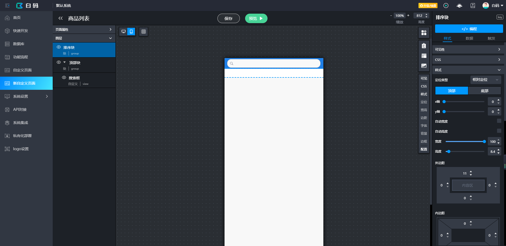Expand the 可见性 panel section

(468, 49)
